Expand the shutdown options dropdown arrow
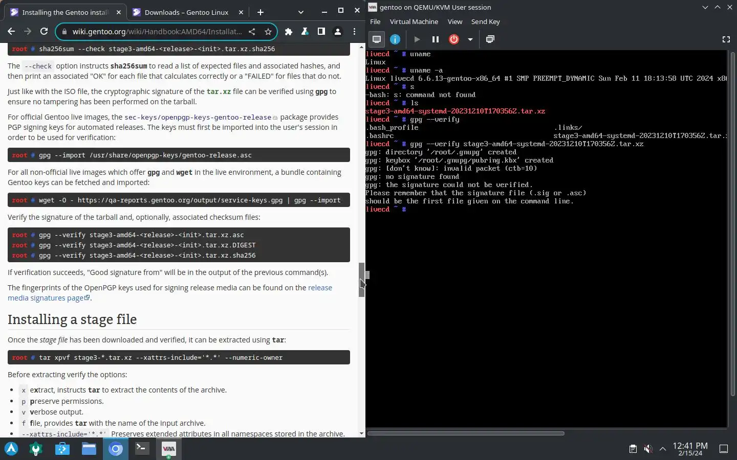The image size is (737, 460). [x=470, y=39]
